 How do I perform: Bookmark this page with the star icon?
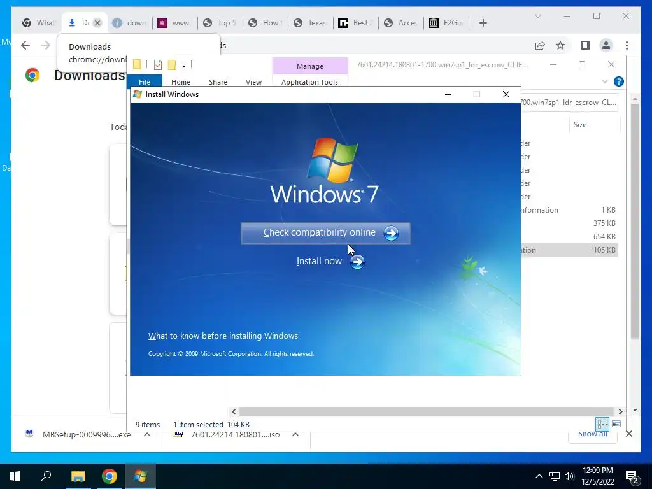tap(560, 45)
